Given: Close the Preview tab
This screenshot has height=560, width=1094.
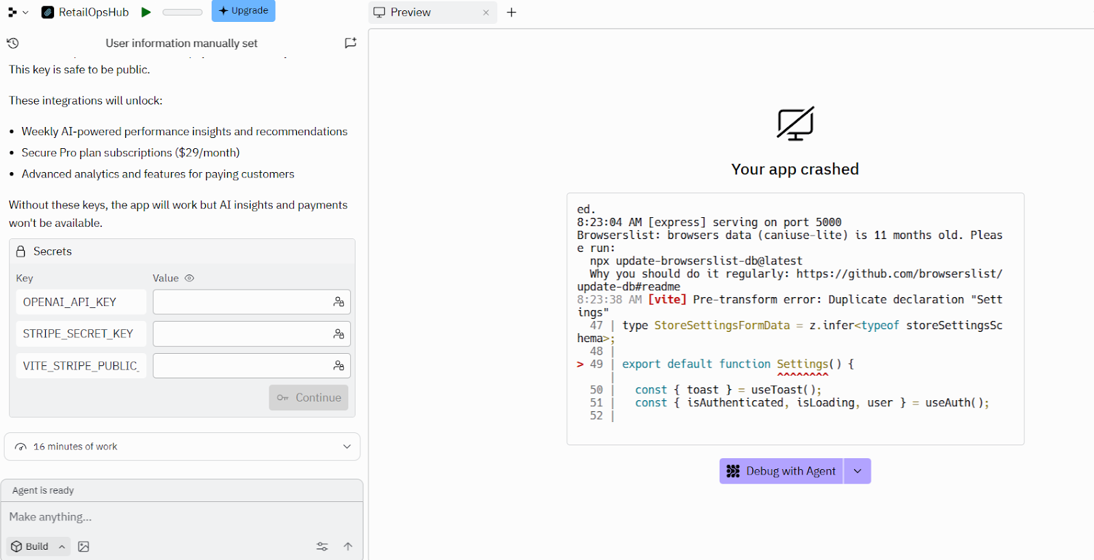Looking at the screenshot, I should pos(486,12).
